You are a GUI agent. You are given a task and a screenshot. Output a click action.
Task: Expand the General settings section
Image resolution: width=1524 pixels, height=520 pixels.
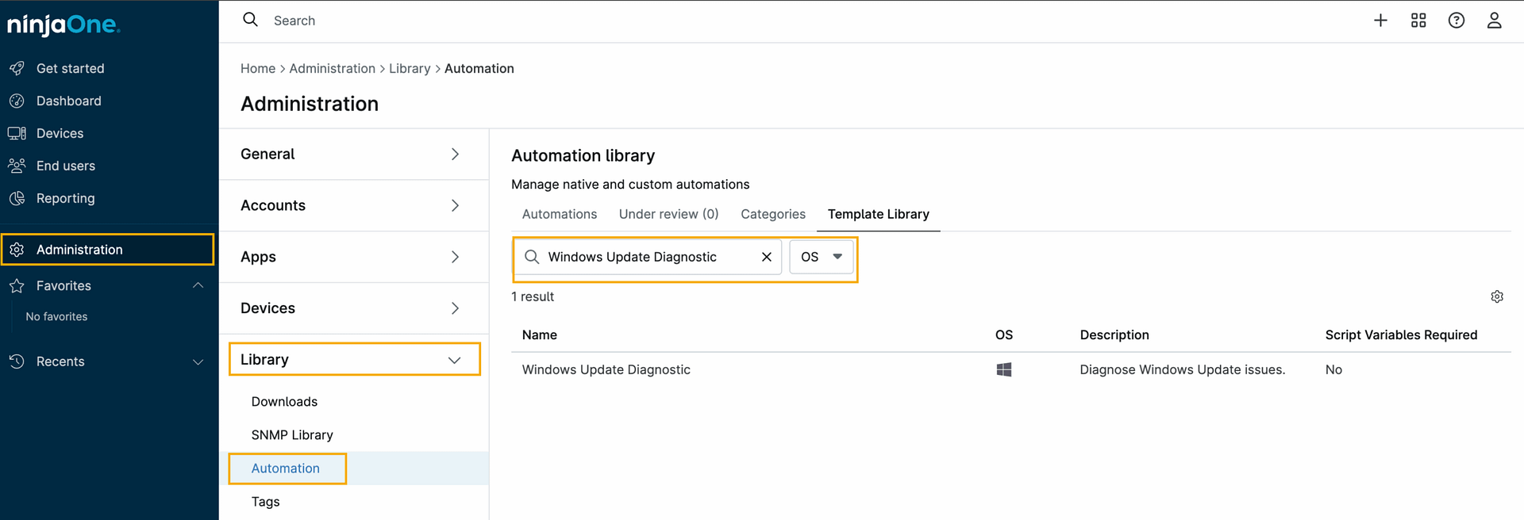coord(454,155)
